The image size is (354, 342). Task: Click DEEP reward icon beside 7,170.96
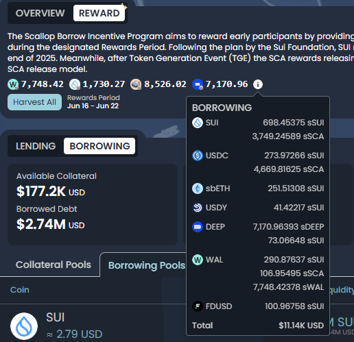click(x=198, y=84)
